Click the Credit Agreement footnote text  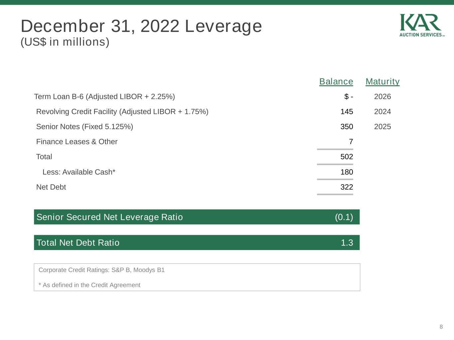[x=89, y=285]
